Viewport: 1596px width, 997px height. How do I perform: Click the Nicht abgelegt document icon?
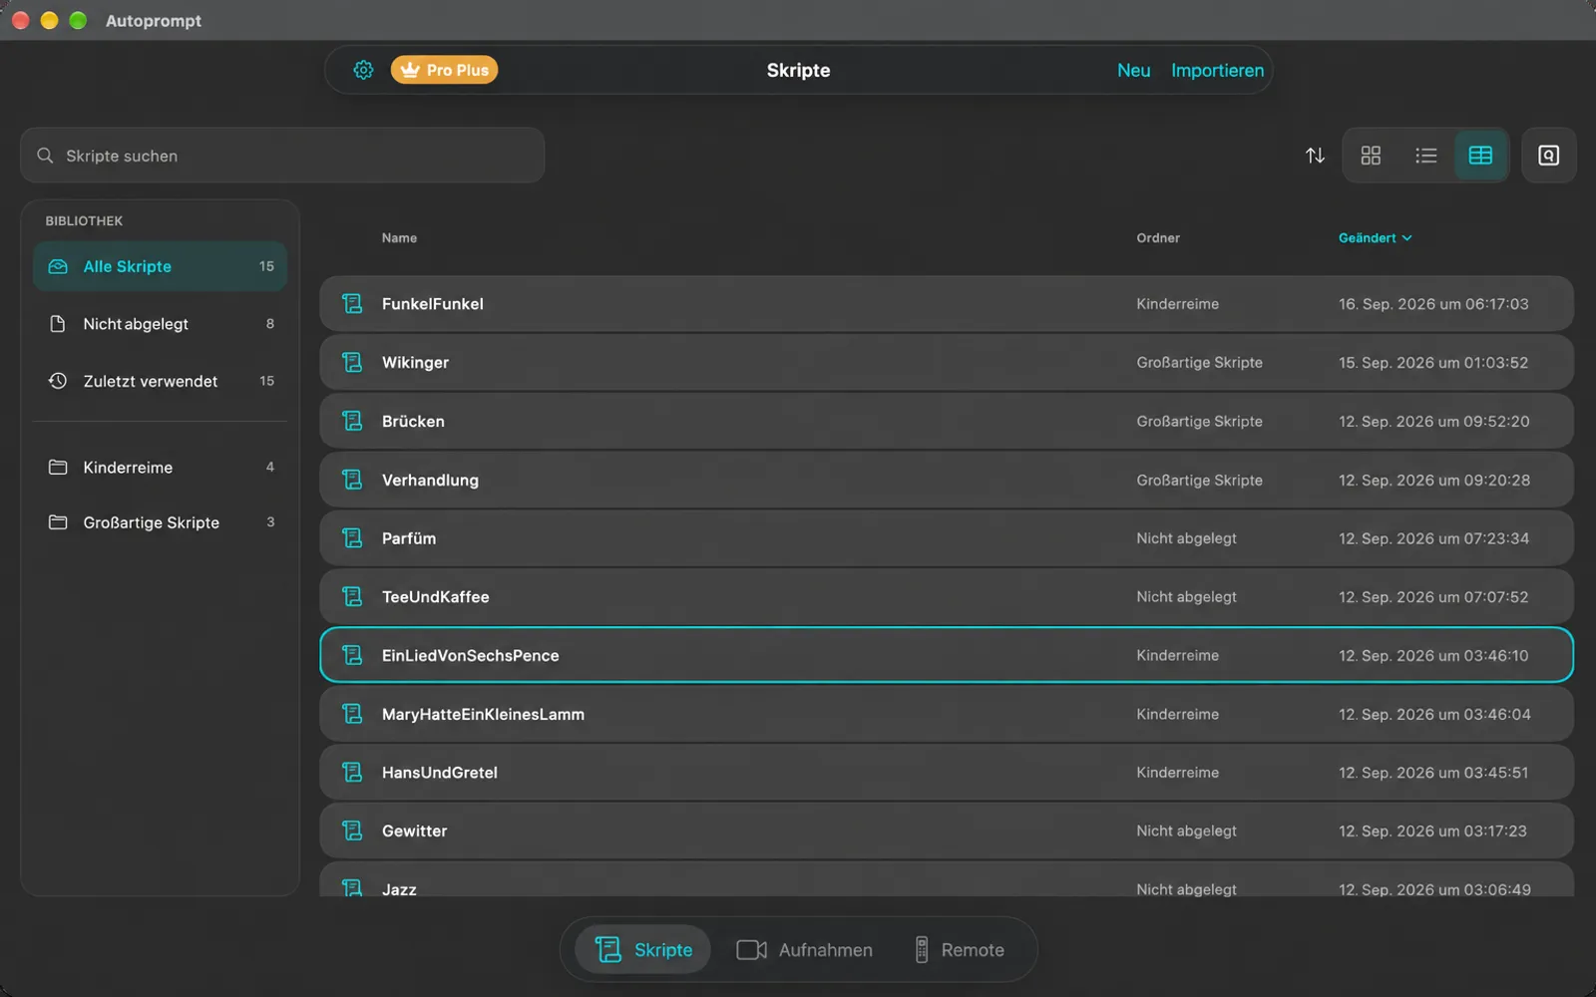[58, 324]
